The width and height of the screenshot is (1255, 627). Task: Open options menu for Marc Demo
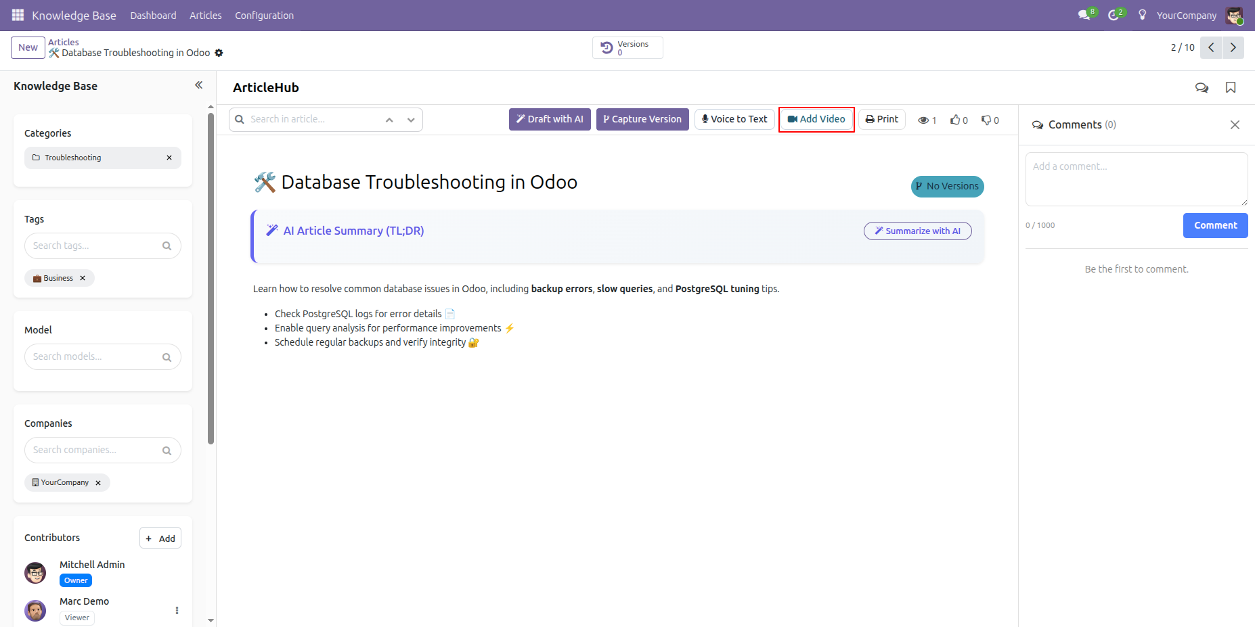[x=177, y=610]
